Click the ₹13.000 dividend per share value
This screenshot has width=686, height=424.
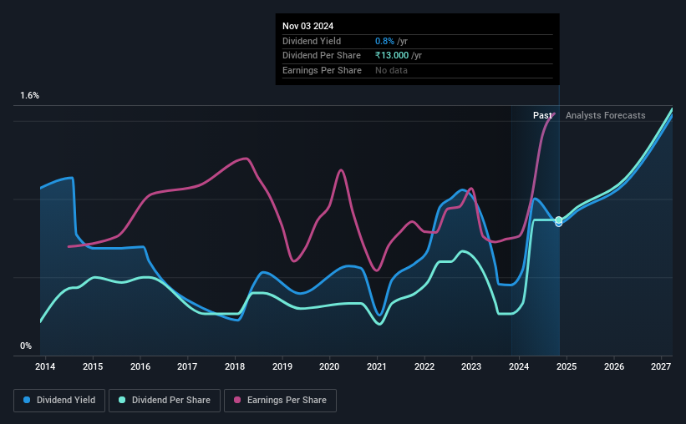tap(392, 56)
